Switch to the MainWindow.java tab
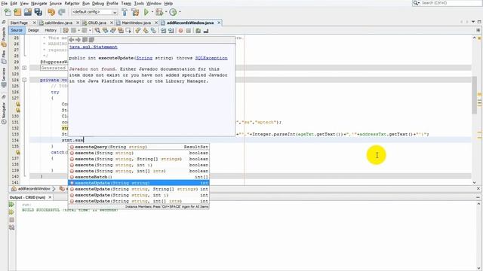 click(136, 23)
